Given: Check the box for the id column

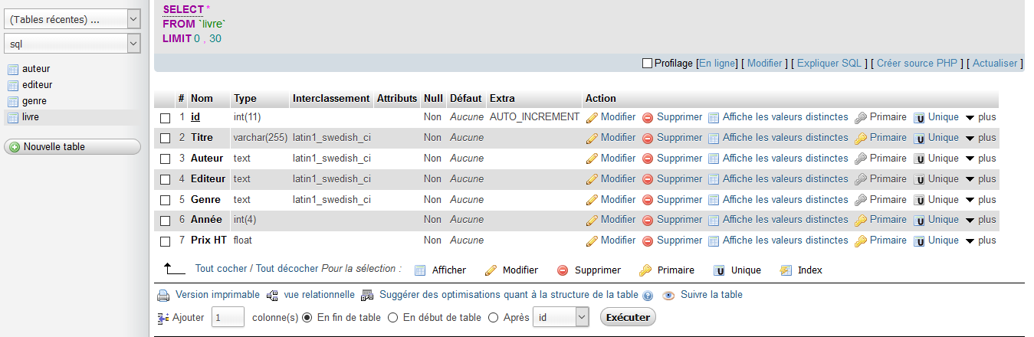Looking at the screenshot, I should pos(165,118).
